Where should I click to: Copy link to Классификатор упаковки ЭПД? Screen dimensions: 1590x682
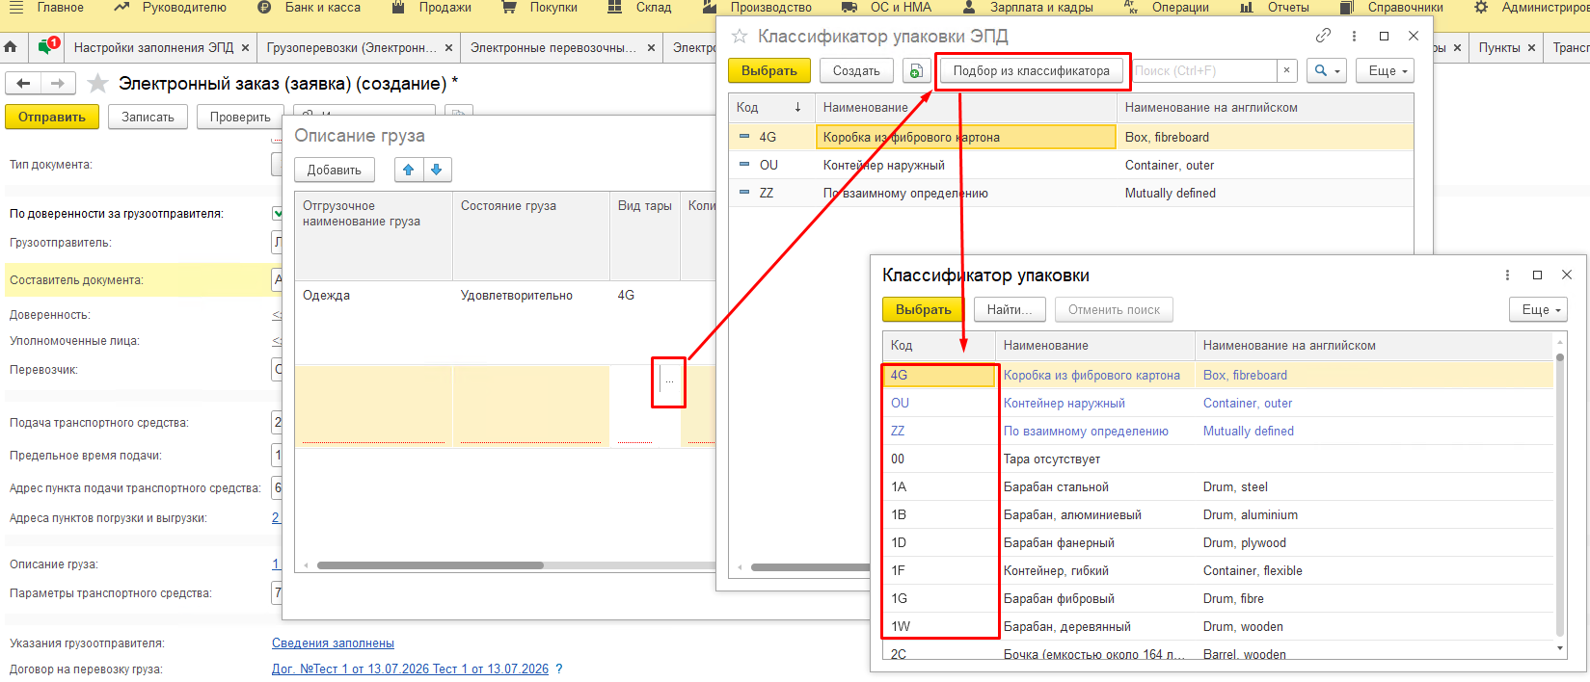coord(1323,36)
